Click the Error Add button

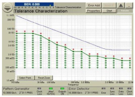[x=94, y=6]
